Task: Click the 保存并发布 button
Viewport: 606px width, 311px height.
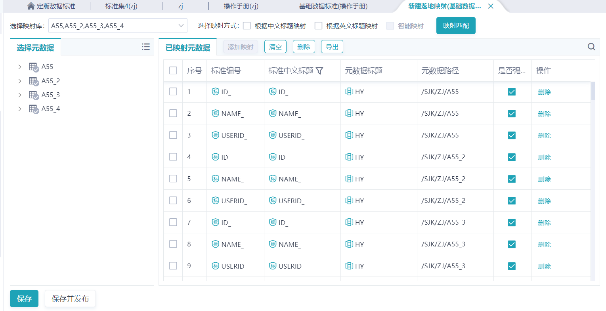Action: click(70, 299)
